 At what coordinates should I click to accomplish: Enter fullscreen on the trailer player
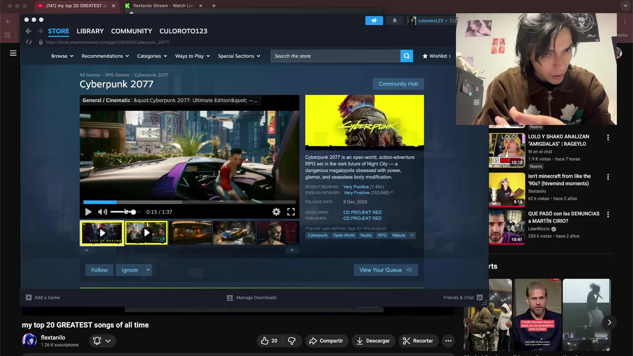coord(291,212)
